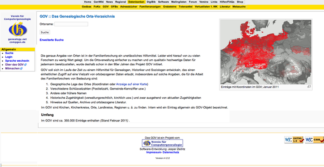Click the enlarge icon under the map
The width and height of the screenshot is (324, 167).
pos(309,87)
